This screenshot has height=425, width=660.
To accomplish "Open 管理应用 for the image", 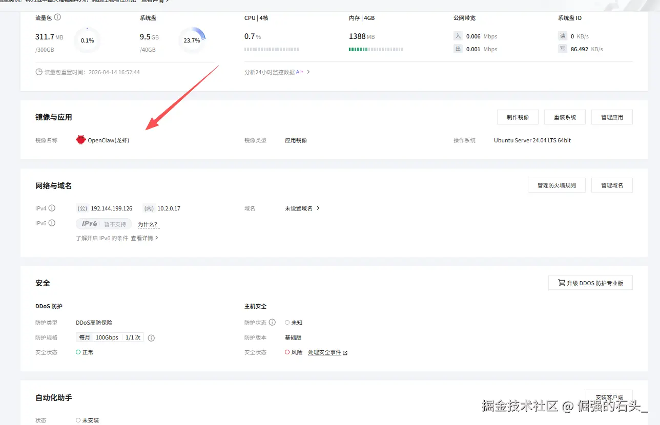I will (x=612, y=117).
